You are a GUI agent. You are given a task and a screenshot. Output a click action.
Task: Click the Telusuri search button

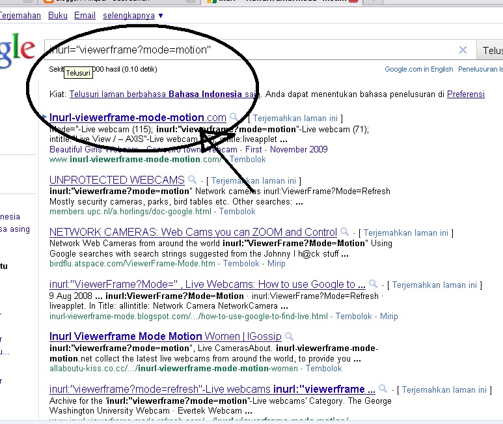point(490,50)
